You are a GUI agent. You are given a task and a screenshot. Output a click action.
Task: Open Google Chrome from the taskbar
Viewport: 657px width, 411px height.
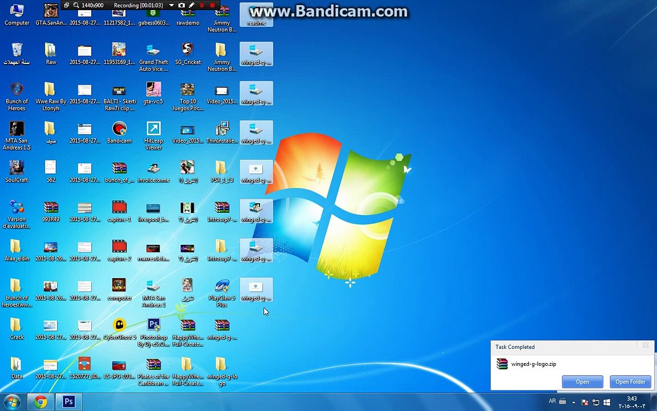(x=40, y=402)
